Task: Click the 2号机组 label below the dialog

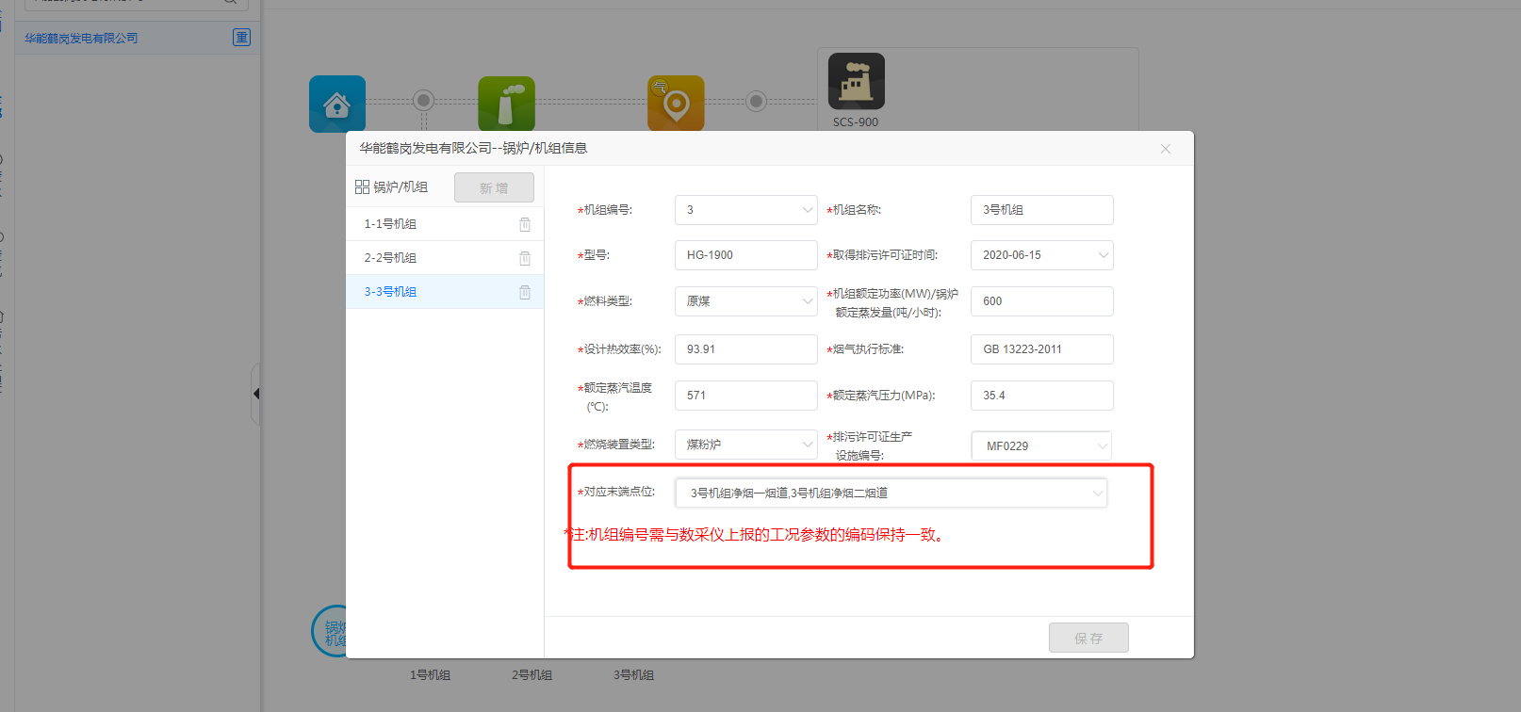Action: (x=532, y=675)
